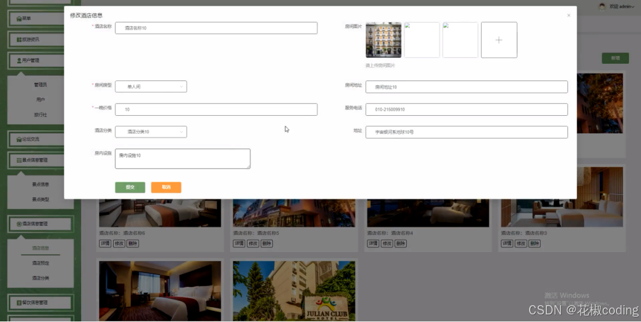Select 管理员 under user management

click(x=41, y=85)
